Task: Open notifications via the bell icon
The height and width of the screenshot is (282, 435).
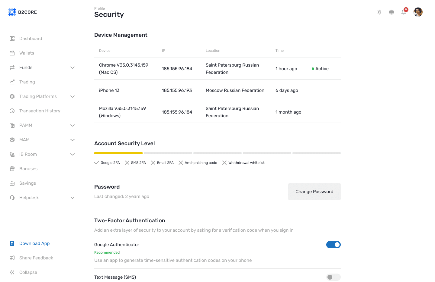Action: pyautogui.click(x=403, y=12)
